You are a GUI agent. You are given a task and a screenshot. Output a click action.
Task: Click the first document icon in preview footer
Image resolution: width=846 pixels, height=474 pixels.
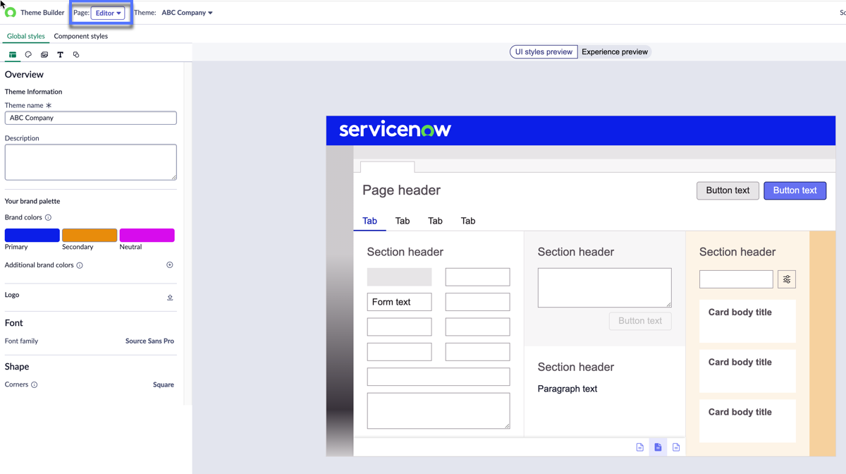click(640, 447)
